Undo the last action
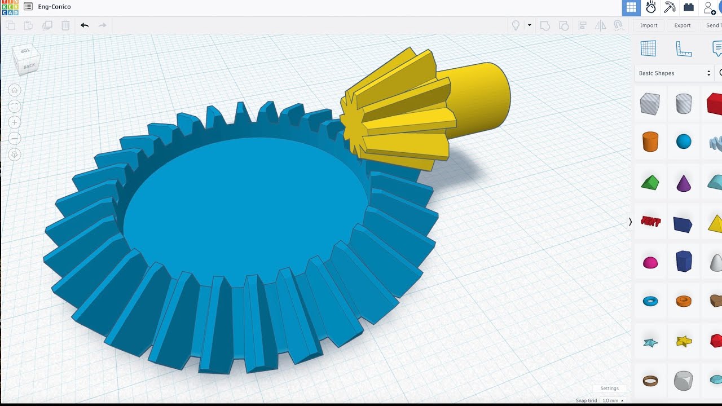Image resolution: width=722 pixels, height=406 pixels. pyautogui.click(x=85, y=25)
